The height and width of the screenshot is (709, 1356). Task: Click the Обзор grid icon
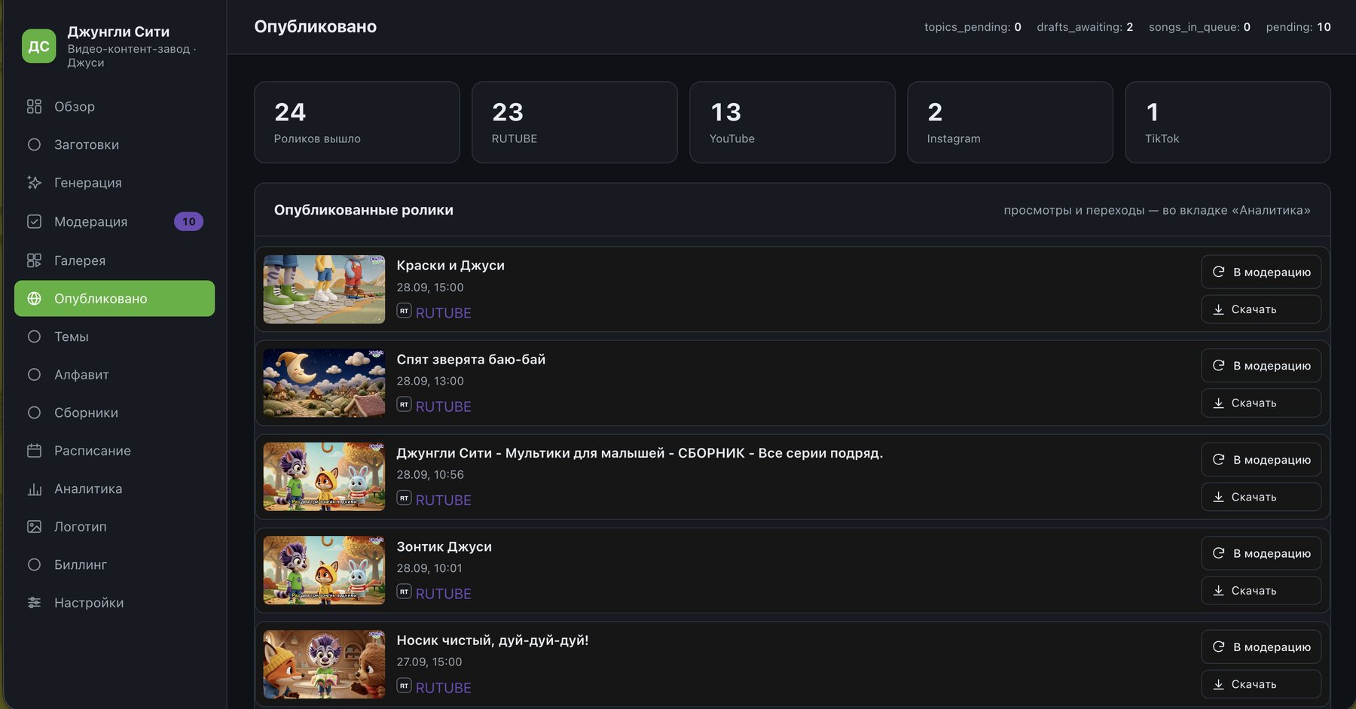click(34, 107)
